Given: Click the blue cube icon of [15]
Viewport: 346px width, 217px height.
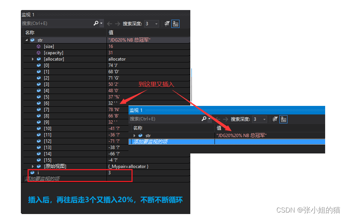Looking at the screenshot, I should tap(39, 160).
